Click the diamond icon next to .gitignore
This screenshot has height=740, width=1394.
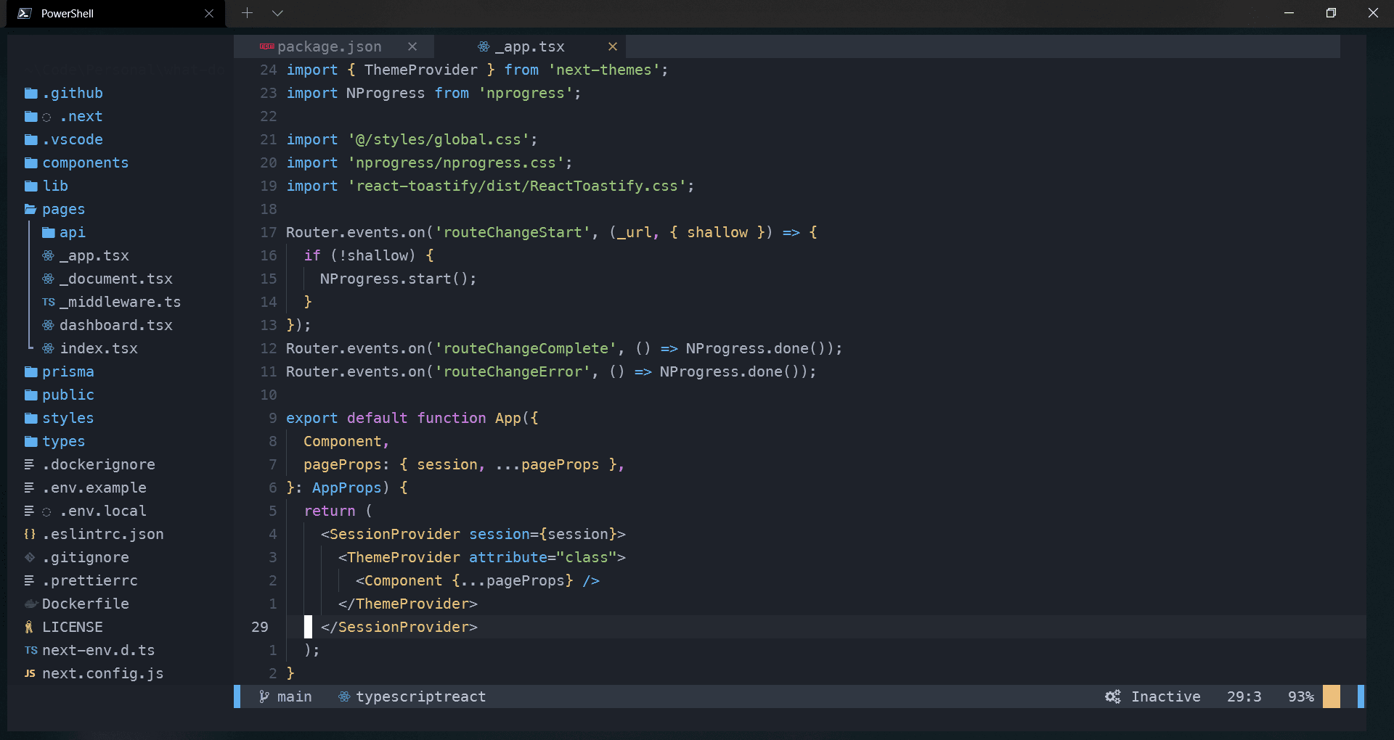click(x=29, y=557)
